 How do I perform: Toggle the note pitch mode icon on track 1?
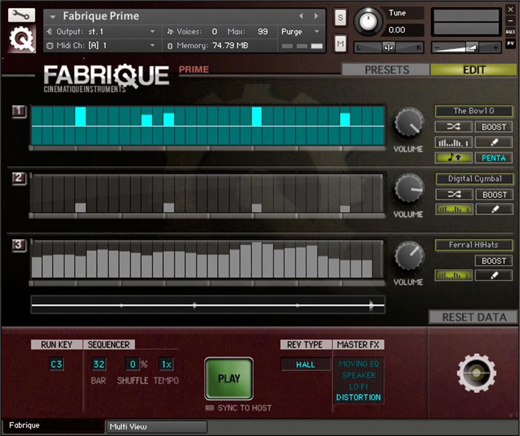[x=454, y=157]
